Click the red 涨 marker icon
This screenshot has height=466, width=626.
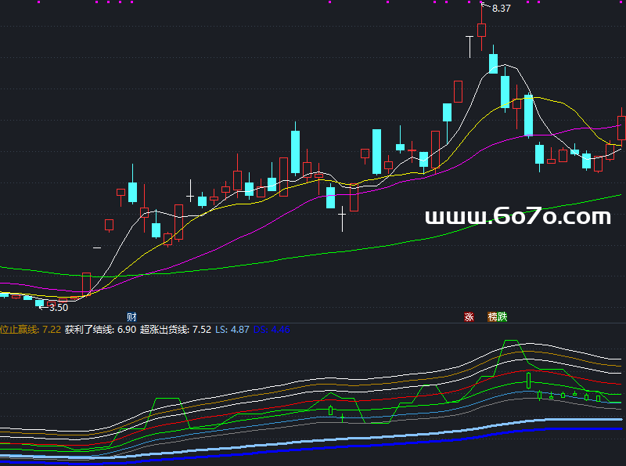(x=469, y=317)
